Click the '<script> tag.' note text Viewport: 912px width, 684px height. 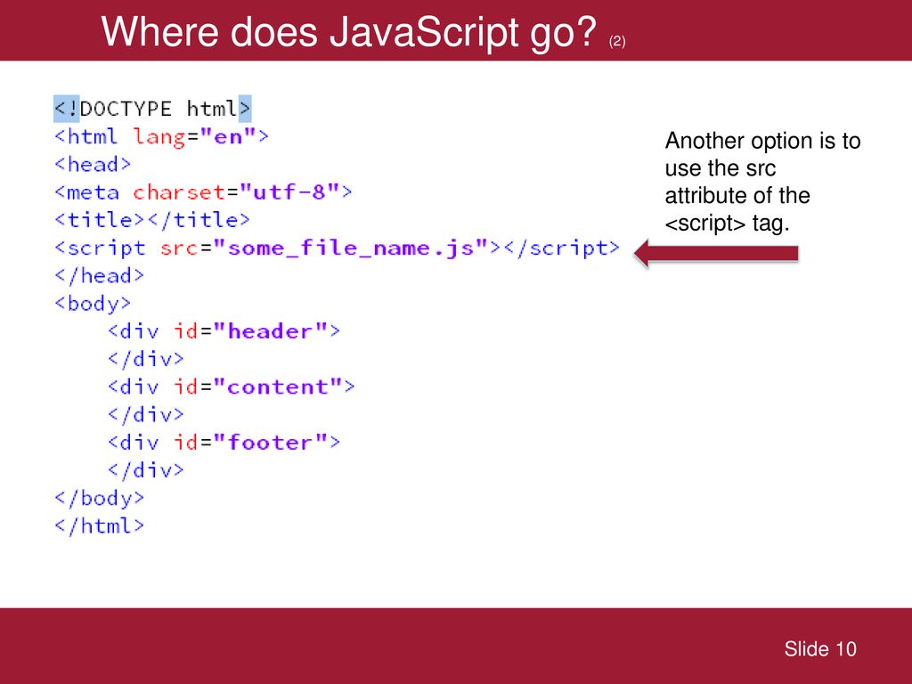pos(727,224)
